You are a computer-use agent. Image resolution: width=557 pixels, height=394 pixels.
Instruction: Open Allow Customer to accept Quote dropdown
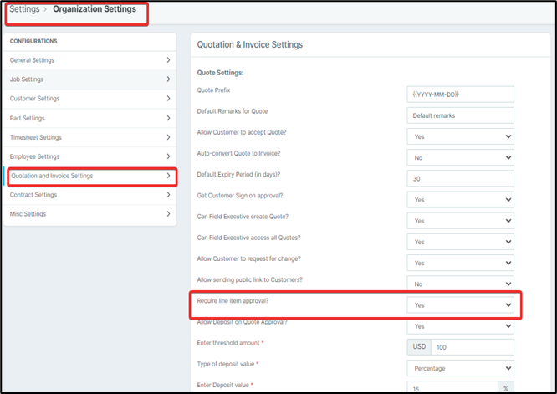460,136
